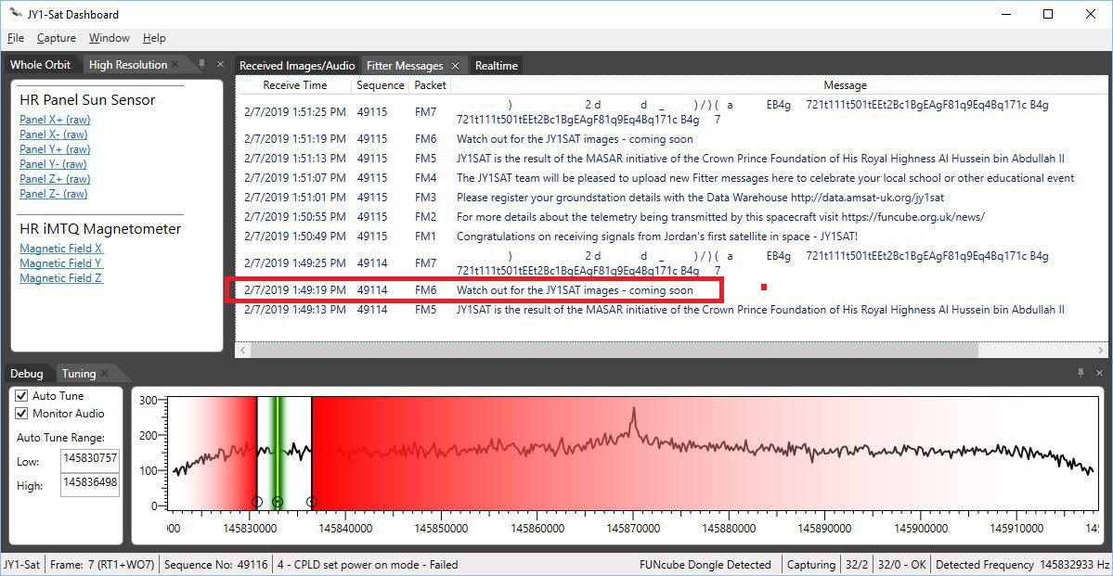Switch to Received Images/Audio tab
The width and height of the screenshot is (1113, 576).
(x=297, y=65)
